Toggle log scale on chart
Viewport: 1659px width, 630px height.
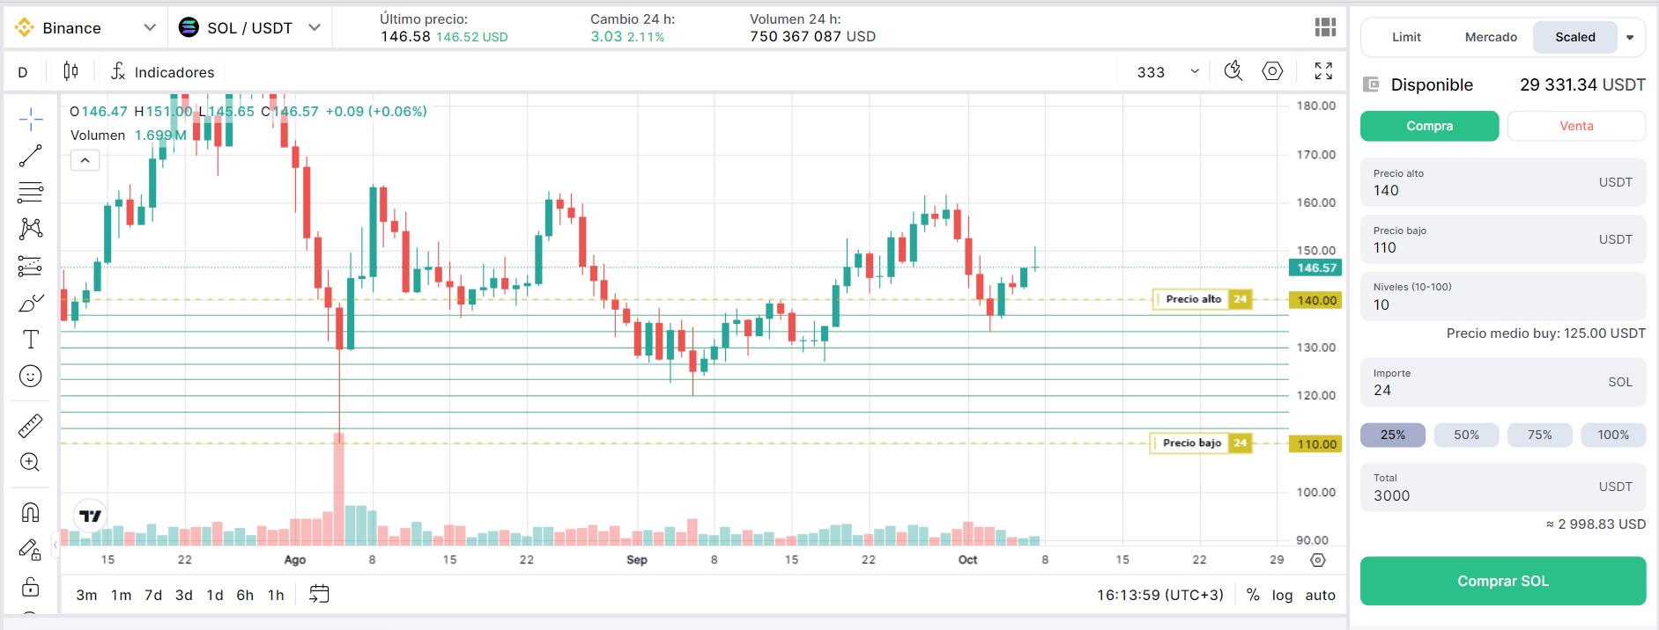tap(1282, 595)
